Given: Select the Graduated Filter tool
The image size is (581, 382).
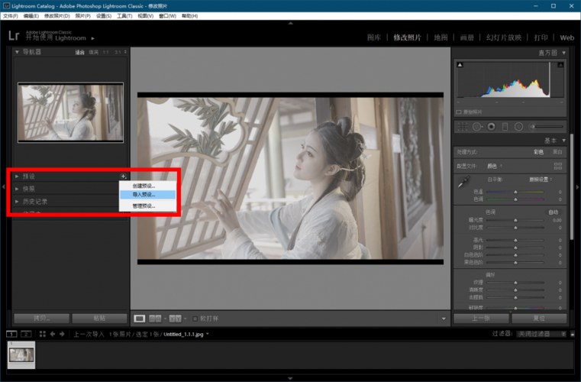Looking at the screenshot, I should [x=505, y=126].
